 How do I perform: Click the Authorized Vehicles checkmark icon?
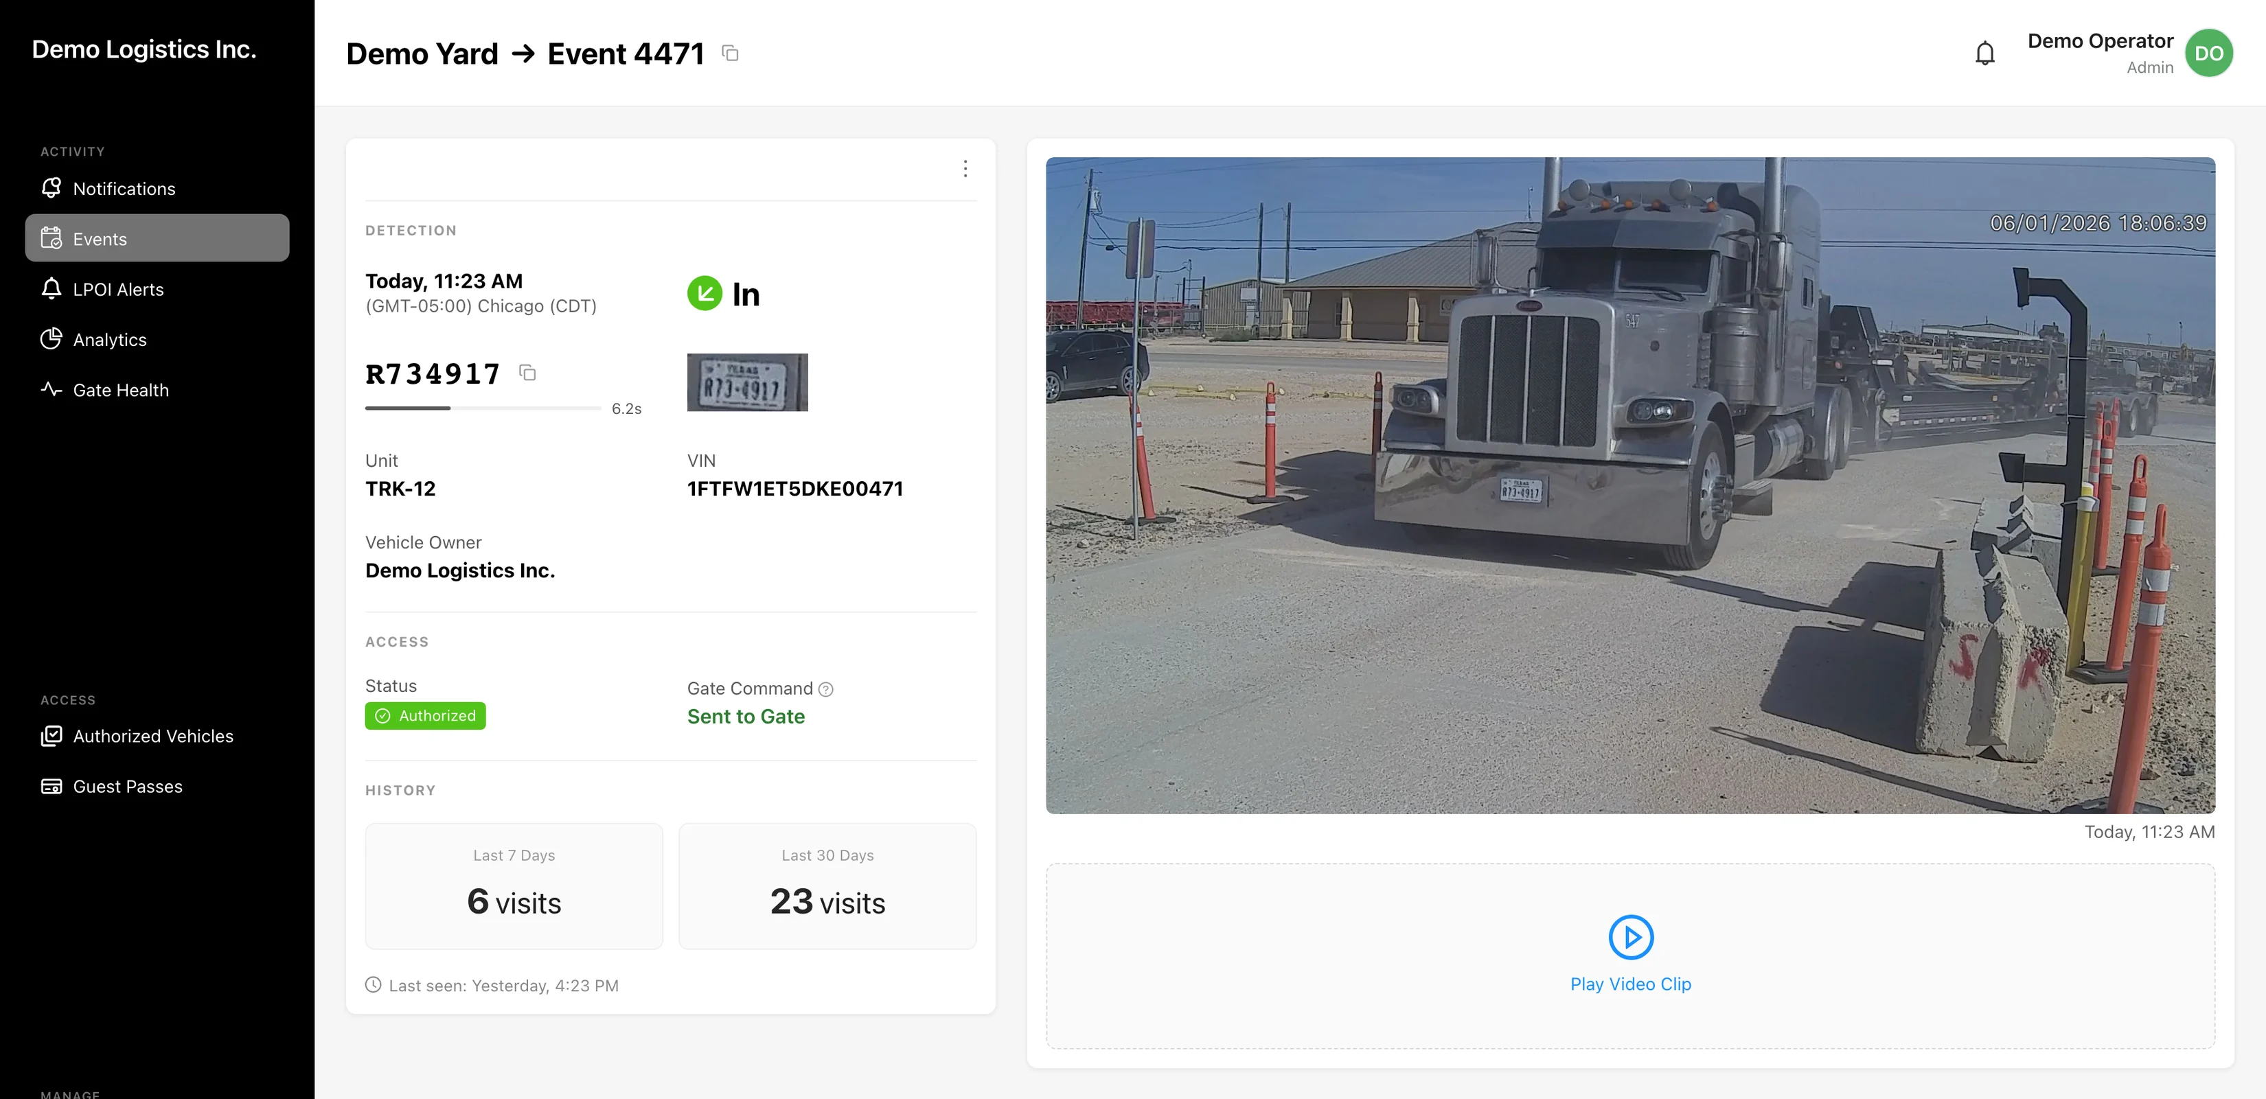coord(51,735)
